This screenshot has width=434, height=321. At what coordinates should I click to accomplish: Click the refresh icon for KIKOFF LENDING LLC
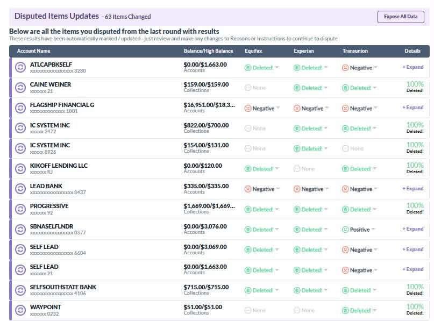20,168
